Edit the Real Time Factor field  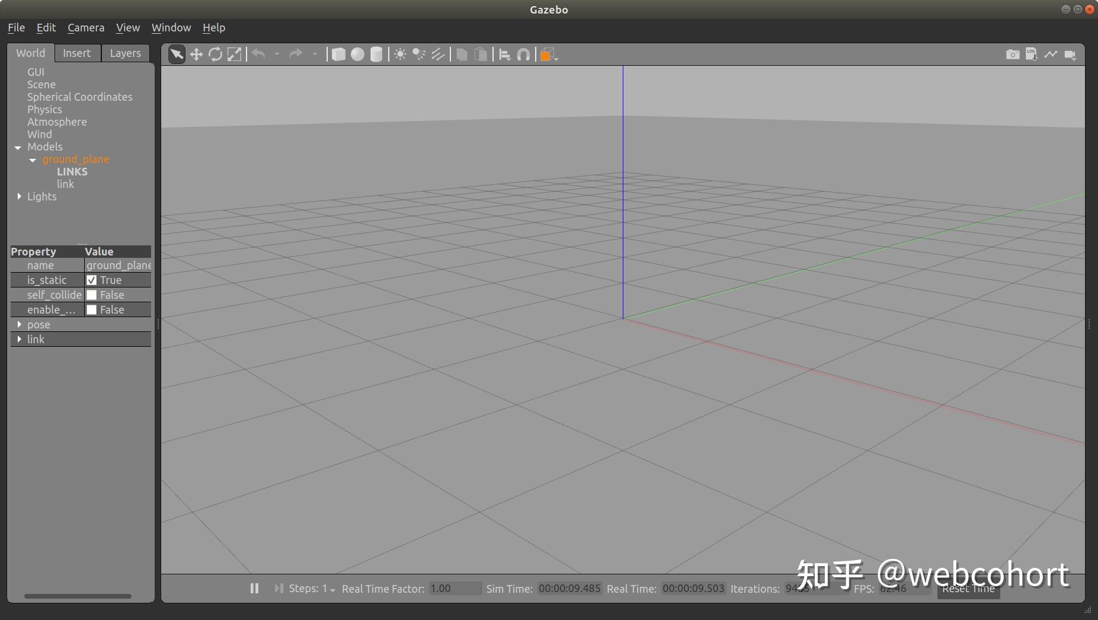click(454, 589)
